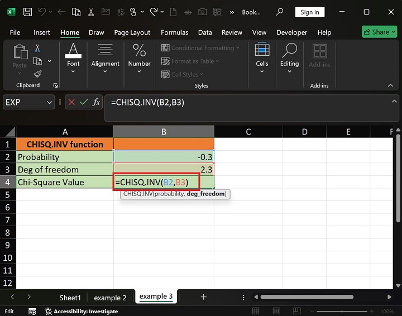Open the Search magnifier in title bar
This screenshot has height=316, width=402.
click(280, 12)
